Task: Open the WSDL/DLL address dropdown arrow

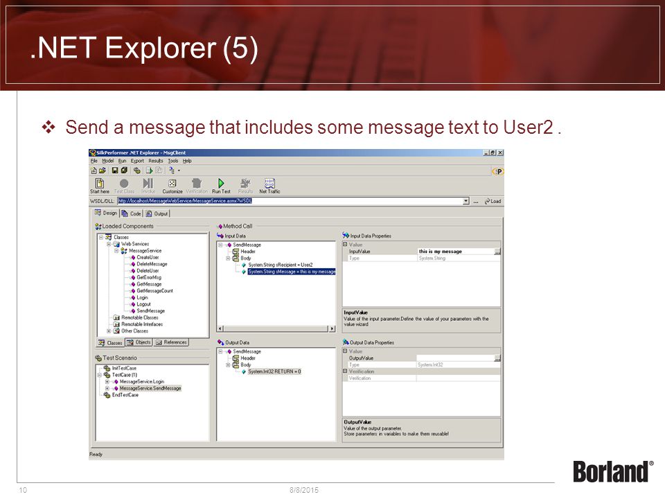Action: pos(466,201)
